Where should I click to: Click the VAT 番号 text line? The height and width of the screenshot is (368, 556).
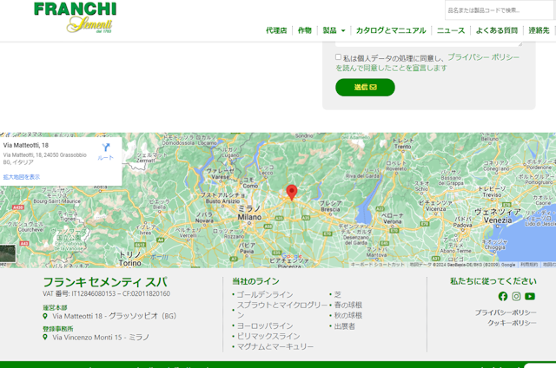click(x=106, y=293)
